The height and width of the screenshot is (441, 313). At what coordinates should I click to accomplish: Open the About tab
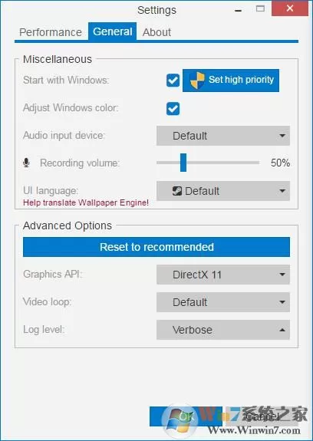pos(156,32)
